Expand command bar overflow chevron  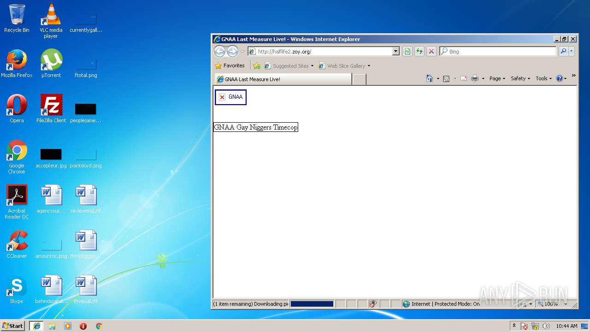coord(573,76)
